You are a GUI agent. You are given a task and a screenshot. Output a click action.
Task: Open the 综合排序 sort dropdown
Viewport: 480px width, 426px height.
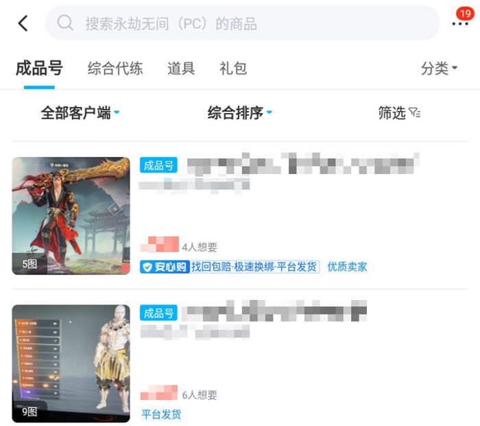240,112
